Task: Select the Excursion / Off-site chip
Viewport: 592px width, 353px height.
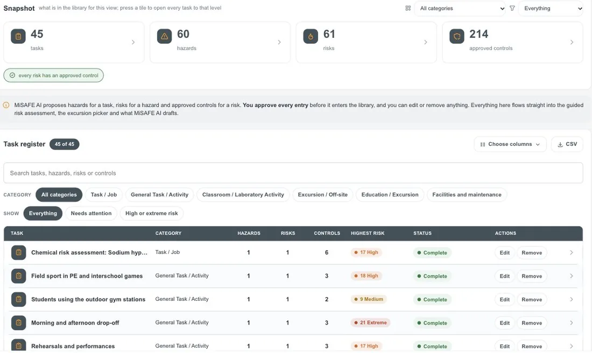Action: point(323,195)
